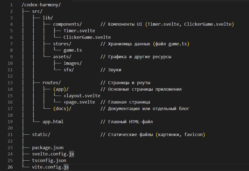Place cursor on src/ folder name
The image size is (249, 171).
(37, 11)
